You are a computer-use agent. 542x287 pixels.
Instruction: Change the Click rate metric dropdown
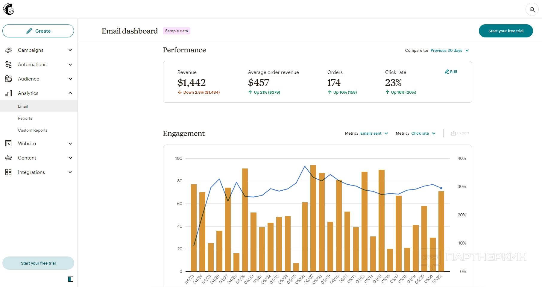[x=423, y=133]
